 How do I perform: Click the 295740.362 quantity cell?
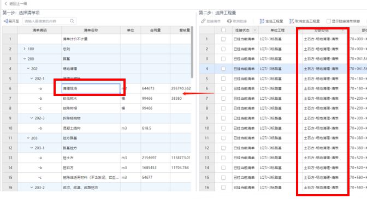click(181, 88)
